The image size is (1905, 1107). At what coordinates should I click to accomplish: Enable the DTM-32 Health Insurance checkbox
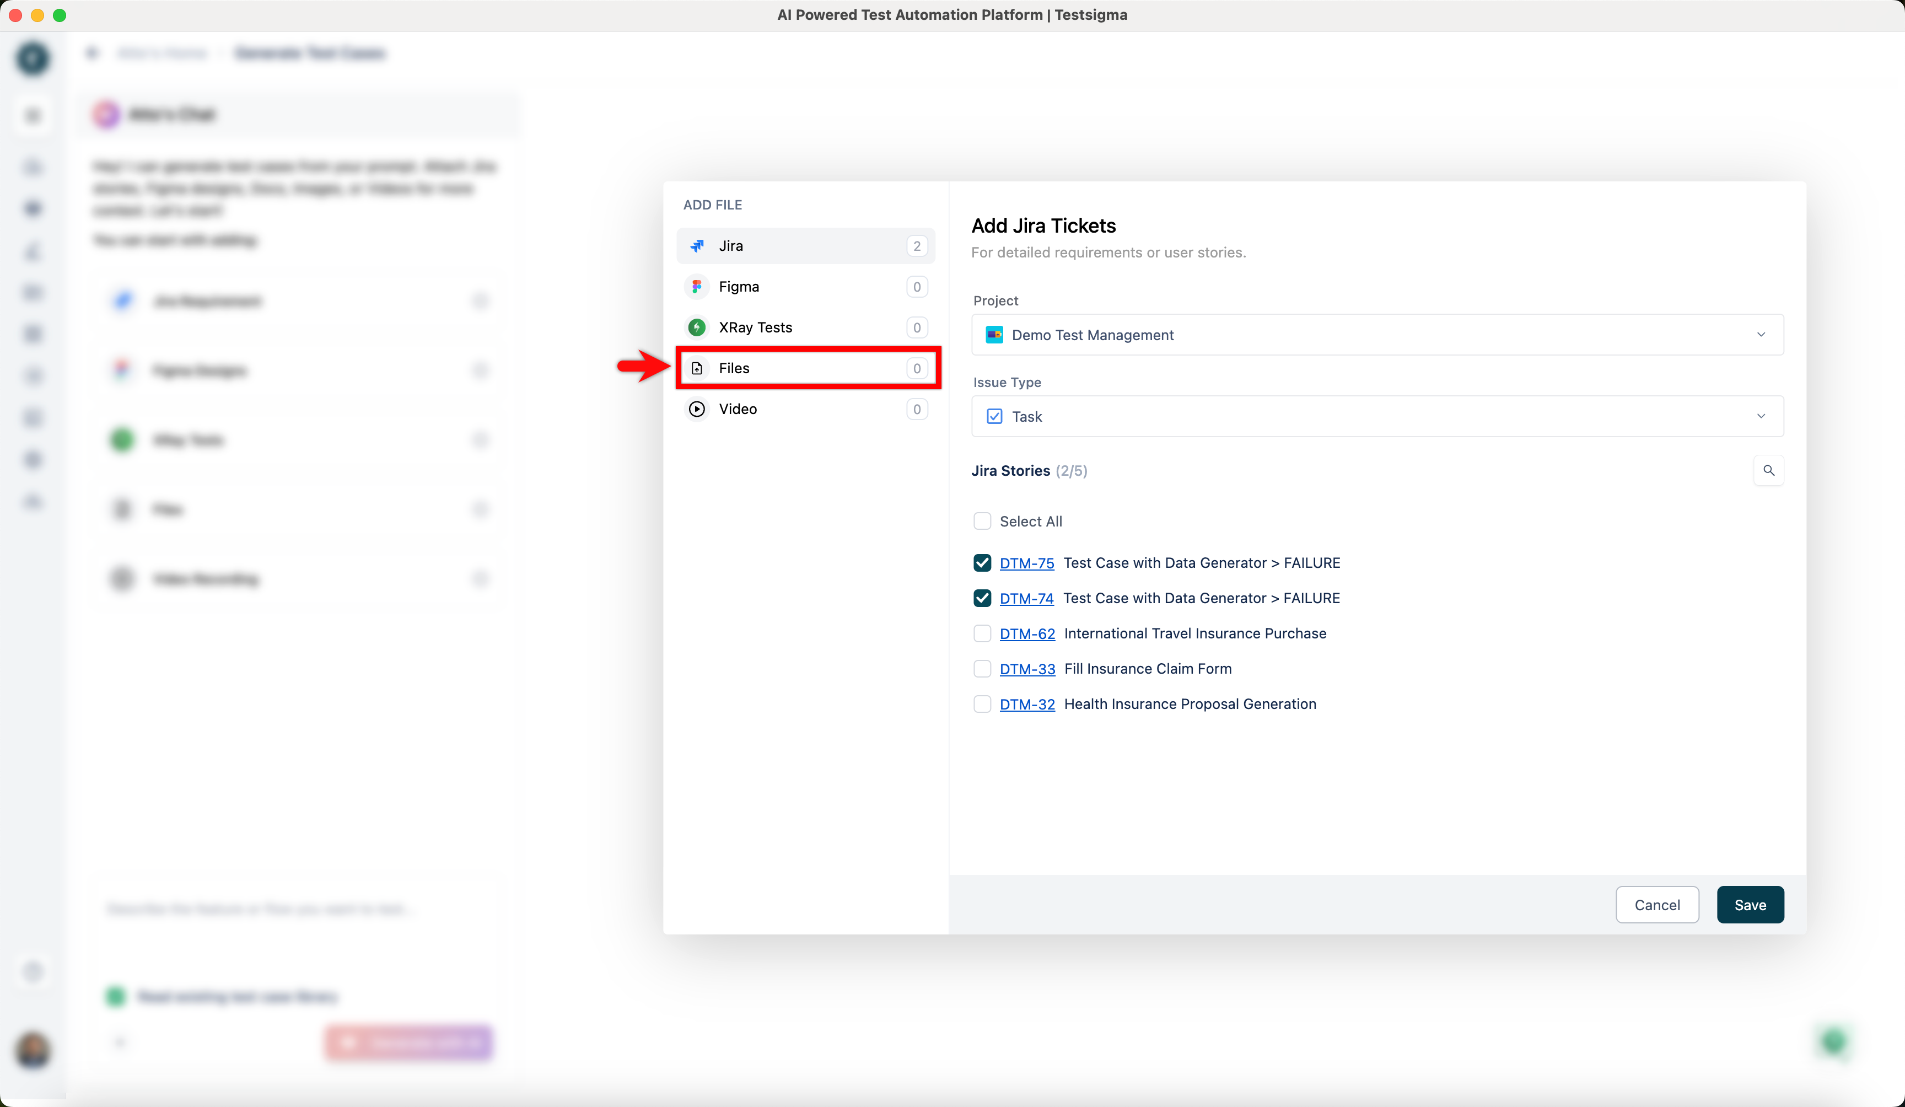(982, 704)
